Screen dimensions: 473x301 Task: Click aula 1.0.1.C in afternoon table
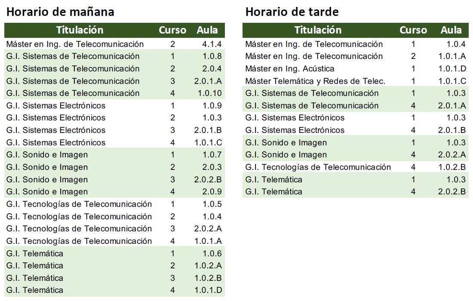click(452, 81)
